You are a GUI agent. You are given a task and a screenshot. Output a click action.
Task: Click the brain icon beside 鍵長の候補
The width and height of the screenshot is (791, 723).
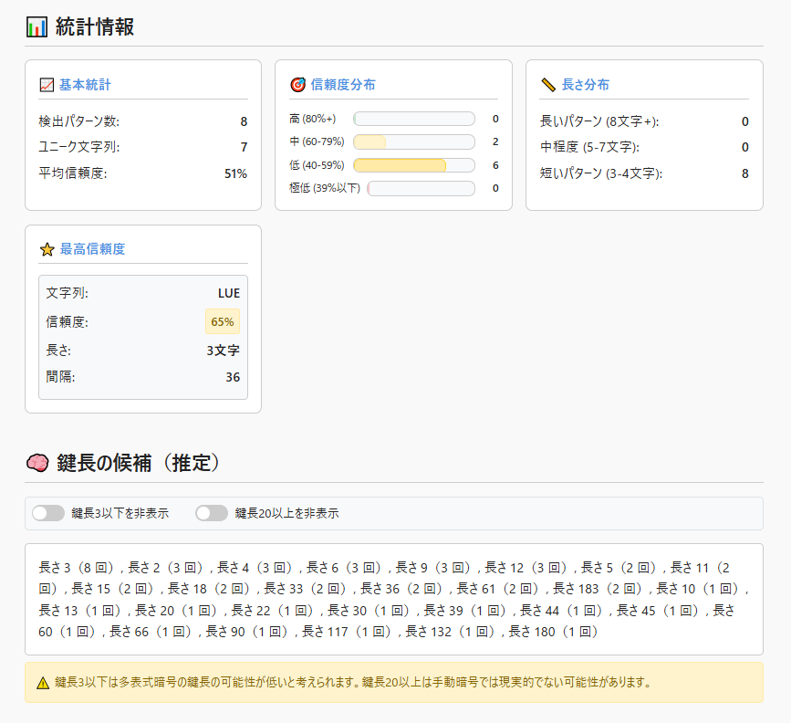point(36,464)
